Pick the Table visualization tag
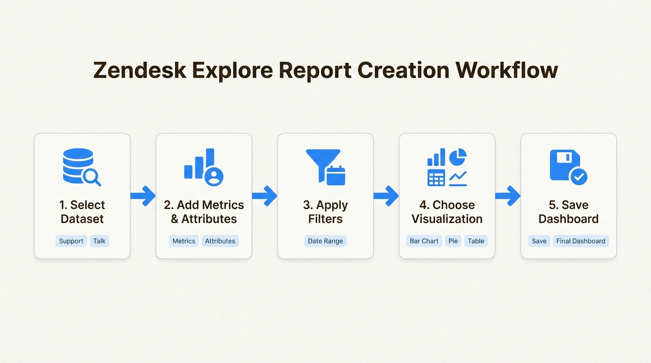 click(x=476, y=241)
